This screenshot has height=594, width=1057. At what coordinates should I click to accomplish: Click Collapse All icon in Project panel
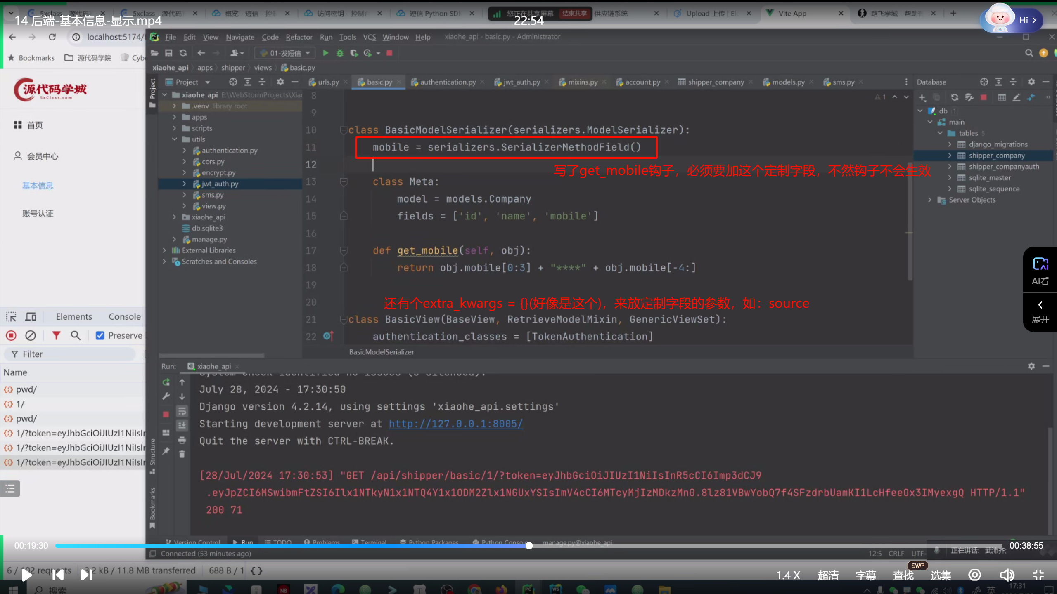coord(262,82)
